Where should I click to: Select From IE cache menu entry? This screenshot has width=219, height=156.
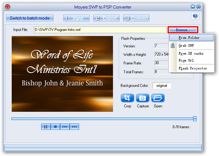[x=192, y=54]
